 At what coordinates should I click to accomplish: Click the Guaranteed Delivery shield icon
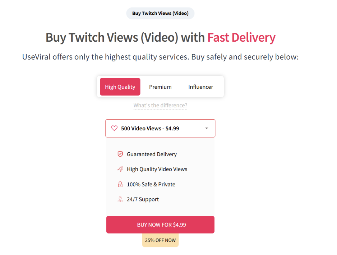[x=120, y=154]
